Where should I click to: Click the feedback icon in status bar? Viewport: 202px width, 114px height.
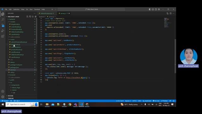[x=170, y=101]
